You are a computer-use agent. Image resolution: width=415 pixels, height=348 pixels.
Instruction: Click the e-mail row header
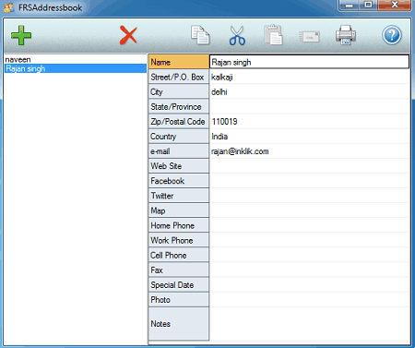(x=179, y=151)
